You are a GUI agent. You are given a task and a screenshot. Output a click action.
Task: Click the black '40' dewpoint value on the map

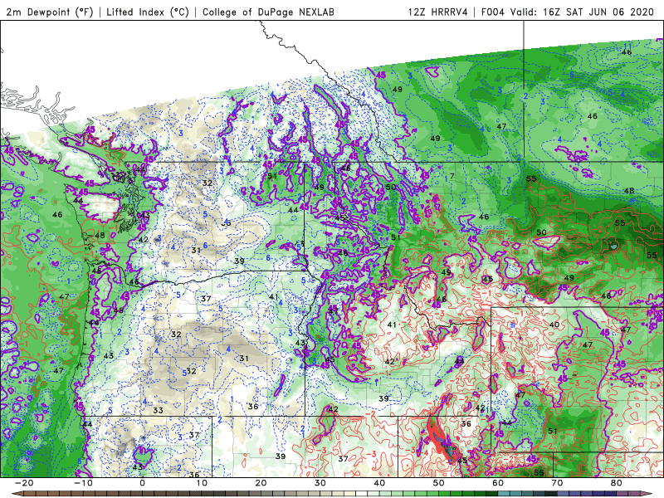pos(554,325)
